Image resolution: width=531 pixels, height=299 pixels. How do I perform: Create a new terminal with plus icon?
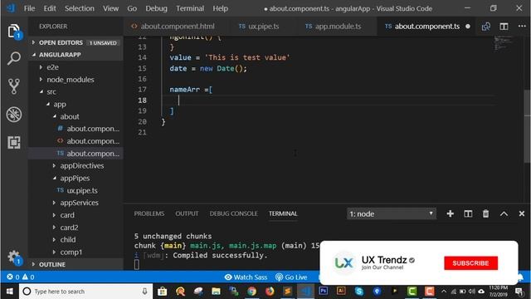coord(450,213)
